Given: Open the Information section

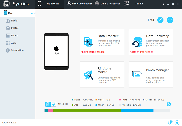Looking at the screenshot, I should [17, 50].
